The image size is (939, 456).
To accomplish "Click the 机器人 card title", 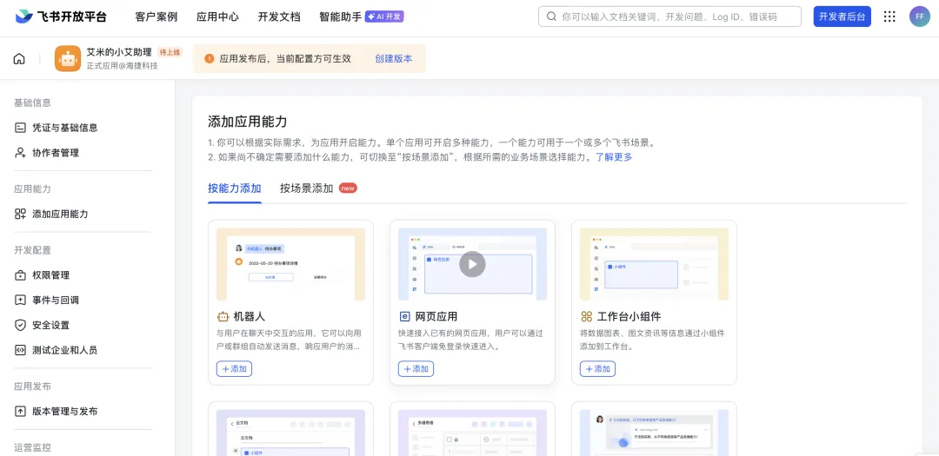I will (x=250, y=316).
